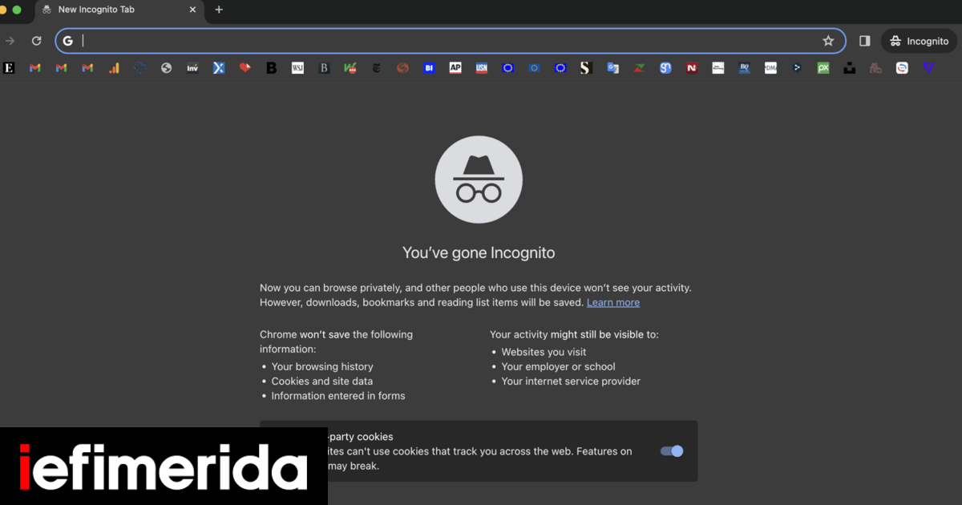This screenshot has width=962, height=505.
Task: Open the AP News bookmark
Action: [x=455, y=68]
